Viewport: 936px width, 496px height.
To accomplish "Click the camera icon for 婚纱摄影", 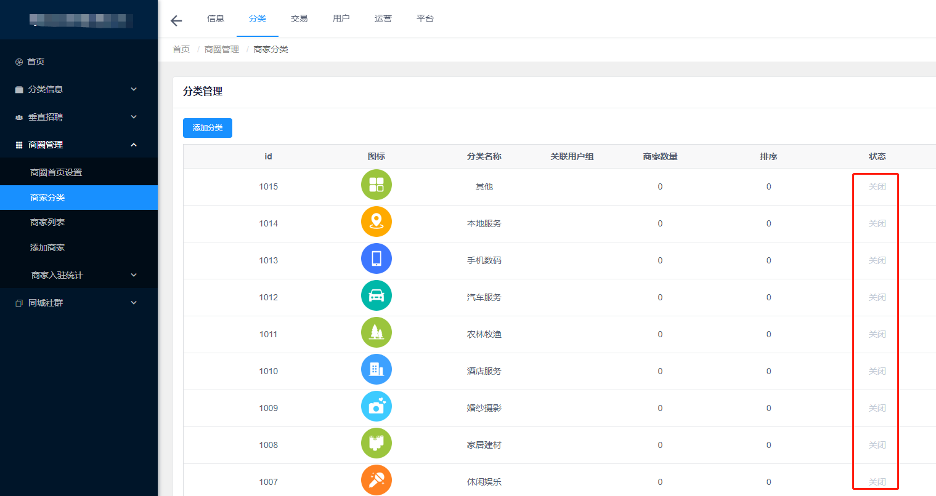I will click(x=376, y=406).
